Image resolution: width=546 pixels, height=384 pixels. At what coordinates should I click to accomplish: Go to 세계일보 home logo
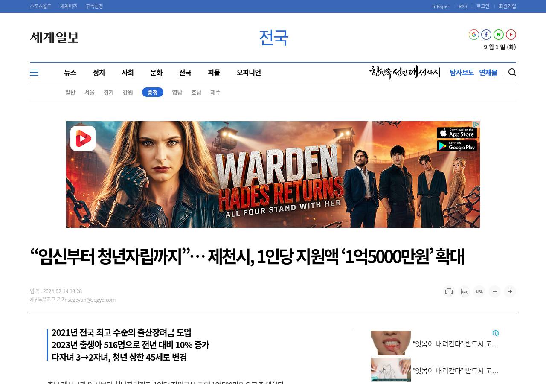click(x=54, y=38)
